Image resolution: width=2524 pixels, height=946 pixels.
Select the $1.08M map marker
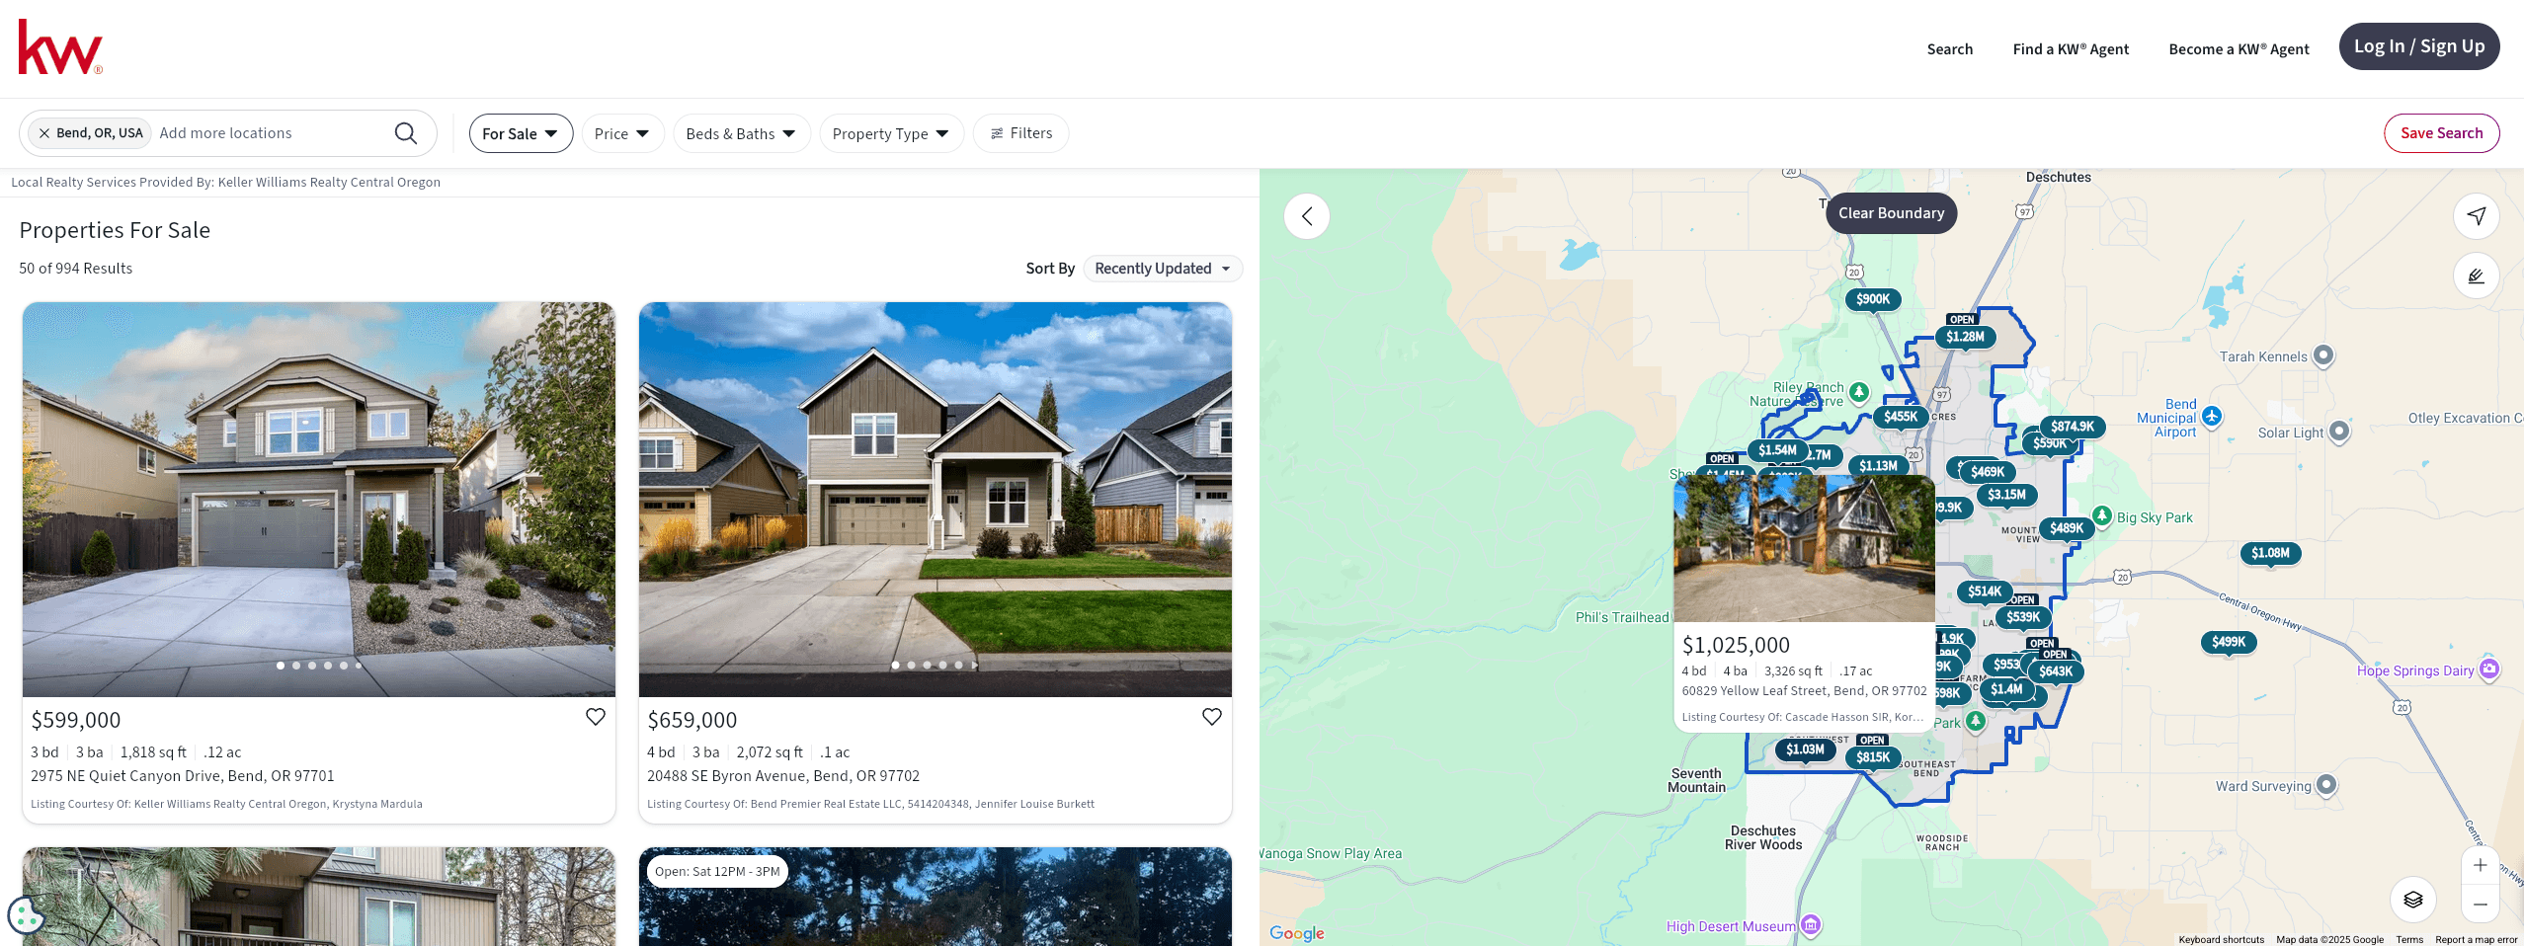coord(2270,553)
